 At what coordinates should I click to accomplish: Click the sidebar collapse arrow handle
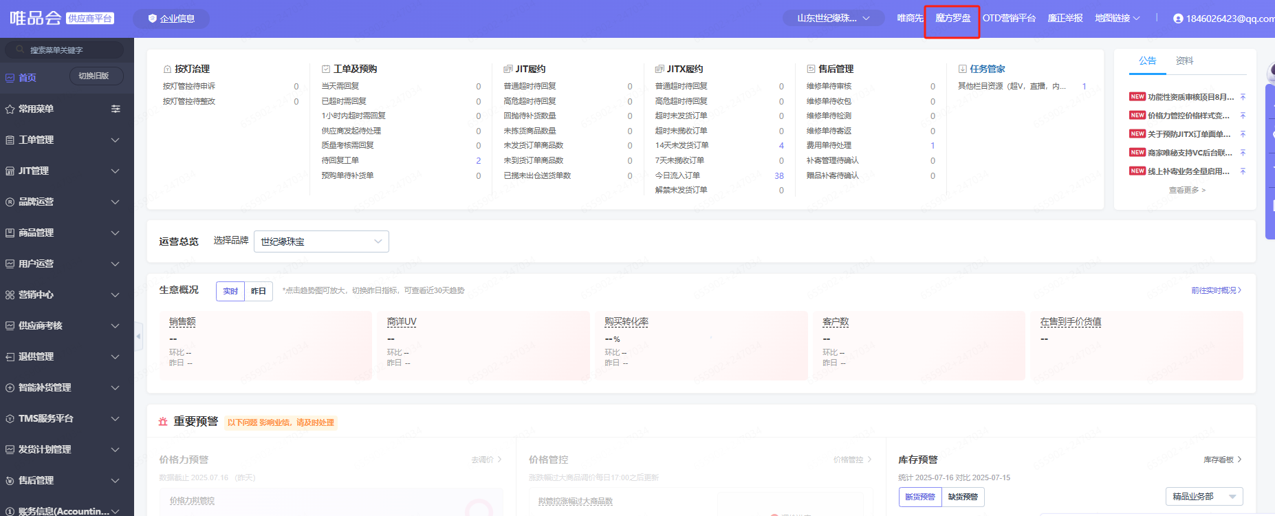pyautogui.click(x=138, y=336)
